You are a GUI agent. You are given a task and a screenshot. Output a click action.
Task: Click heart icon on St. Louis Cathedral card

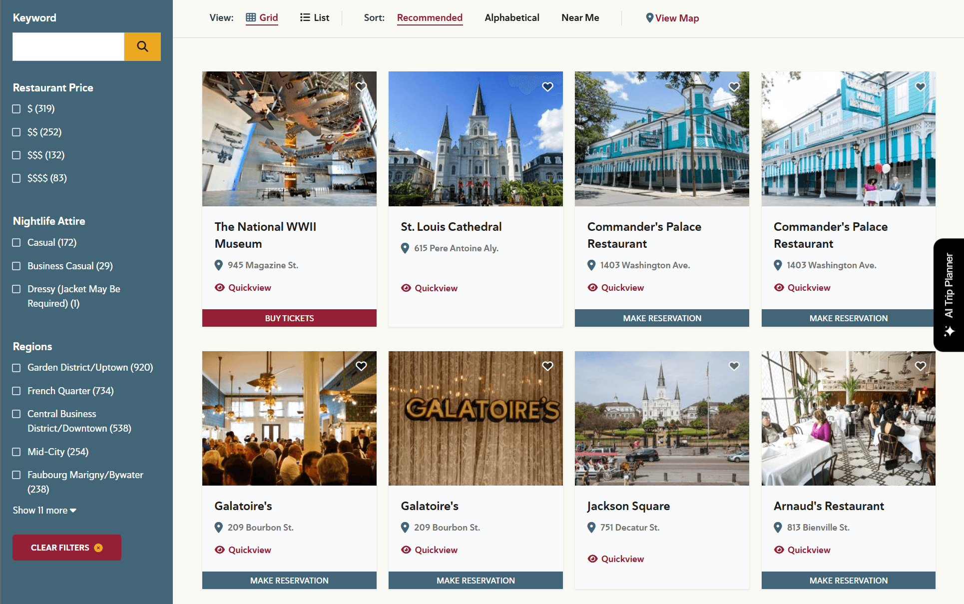click(x=547, y=87)
